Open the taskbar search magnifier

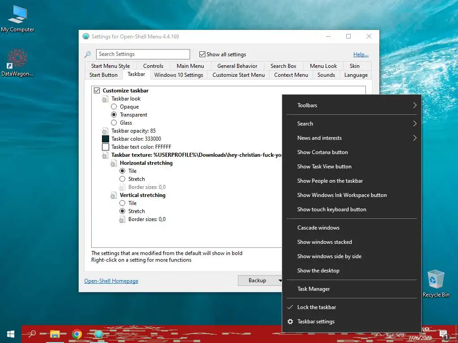pos(32,334)
